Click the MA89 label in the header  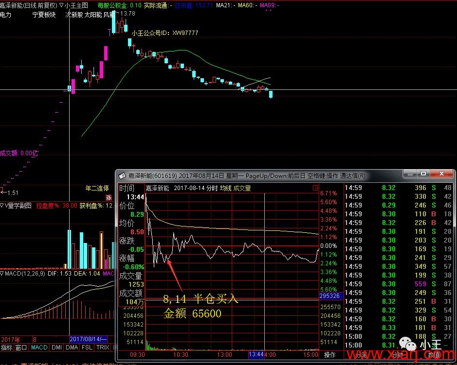269,5
